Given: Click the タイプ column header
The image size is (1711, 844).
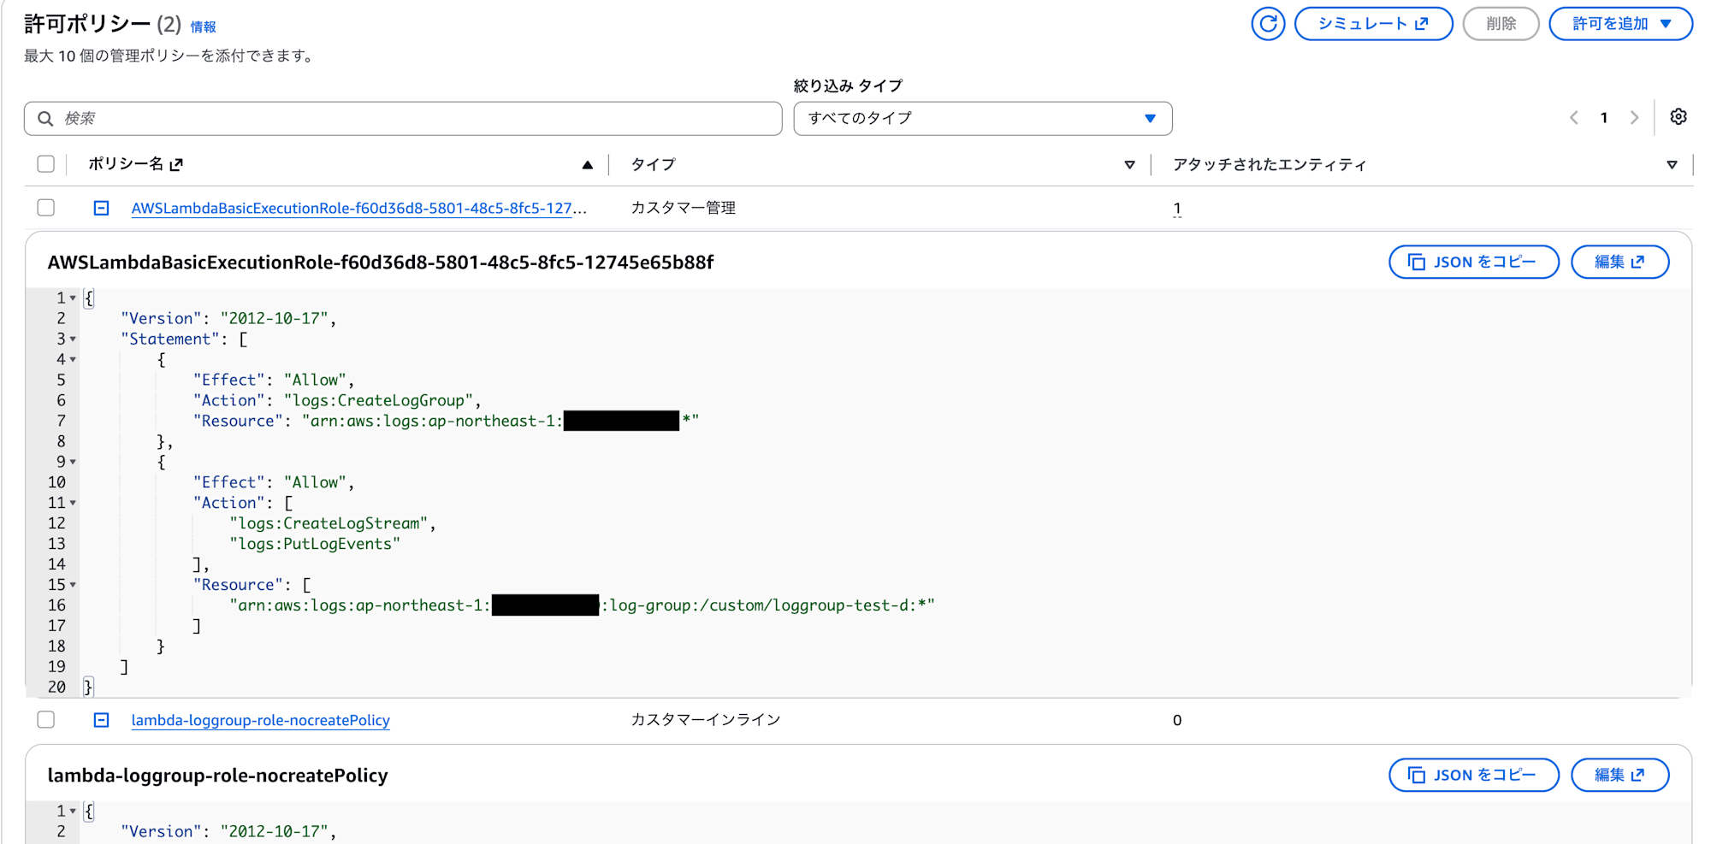Looking at the screenshot, I should coord(653,164).
